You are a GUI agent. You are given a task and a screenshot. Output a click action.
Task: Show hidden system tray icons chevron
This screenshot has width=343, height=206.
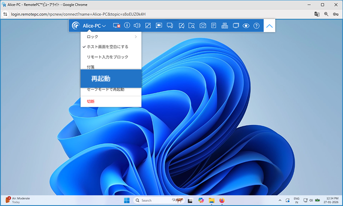pyautogui.click(x=280, y=200)
